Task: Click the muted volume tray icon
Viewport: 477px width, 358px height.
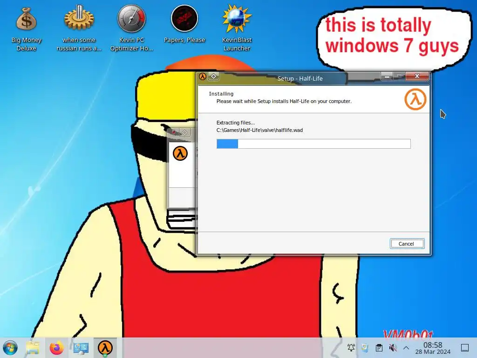Action: 393,348
